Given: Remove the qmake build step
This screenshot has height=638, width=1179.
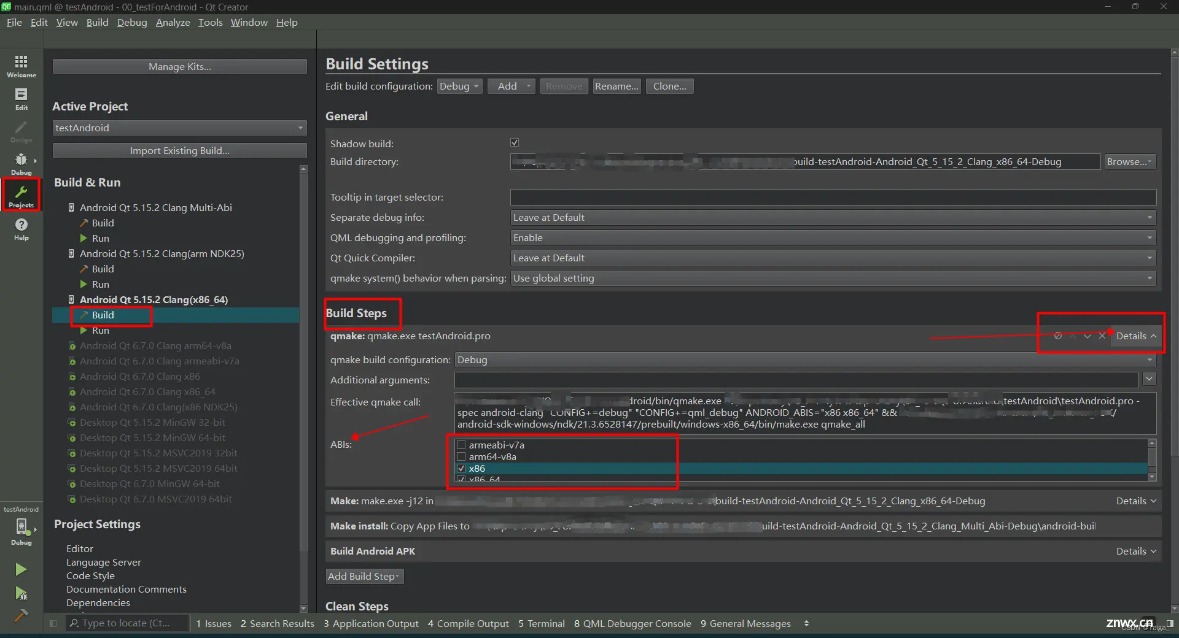Looking at the screenshot, I should [x=1102, y=336].
